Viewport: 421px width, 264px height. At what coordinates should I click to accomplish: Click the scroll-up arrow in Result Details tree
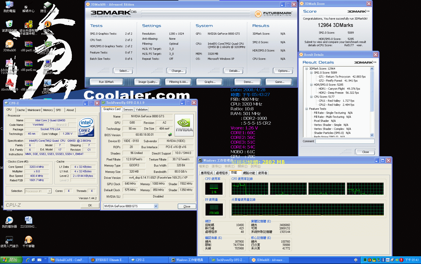[372, 69]
